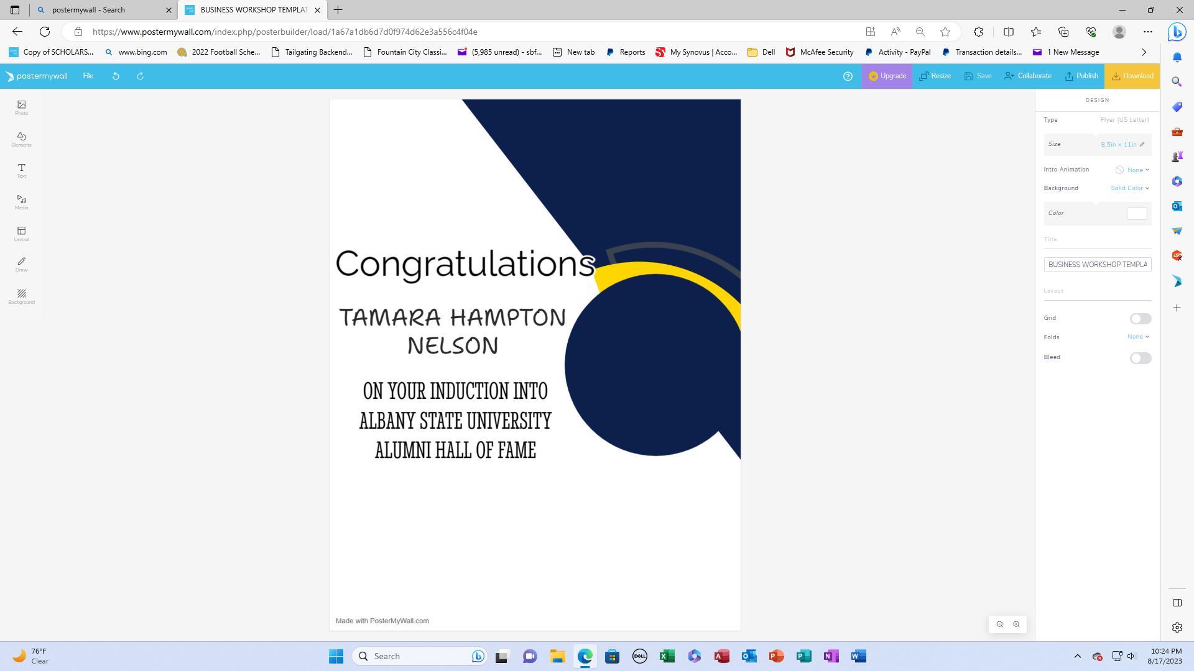Click the redo arrow icon
Viewport: 1194px width, 671px height.
point(140,76)
